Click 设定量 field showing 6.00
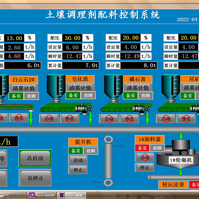This screenshot has width=199, height=199. pyautogui.click(x=72, y=47)
